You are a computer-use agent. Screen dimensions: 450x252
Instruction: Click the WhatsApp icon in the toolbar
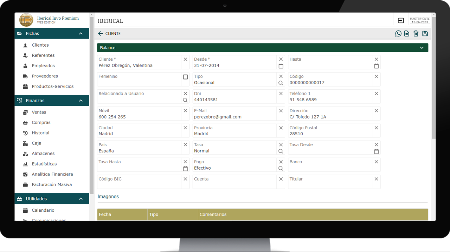[x=398, y=34]
